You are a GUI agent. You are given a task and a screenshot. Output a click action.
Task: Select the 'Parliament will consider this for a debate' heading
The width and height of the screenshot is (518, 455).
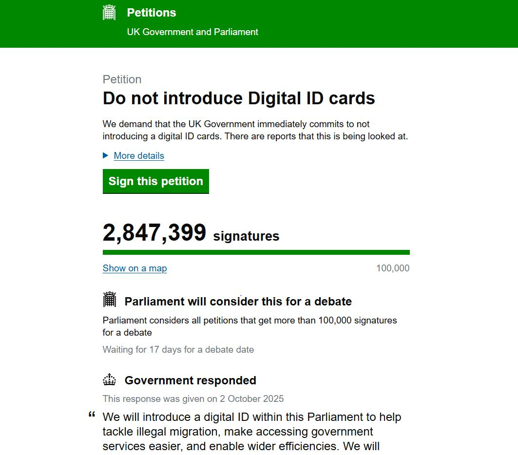238,302
